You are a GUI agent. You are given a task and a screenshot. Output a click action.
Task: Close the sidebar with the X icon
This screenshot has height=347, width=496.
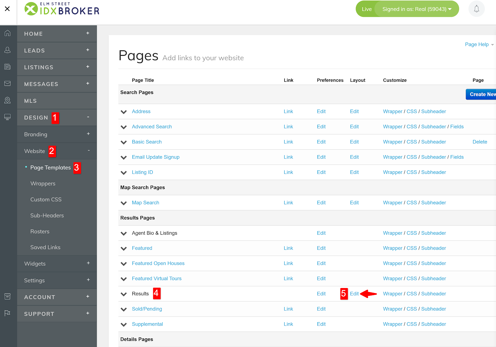tap(7, 9)
